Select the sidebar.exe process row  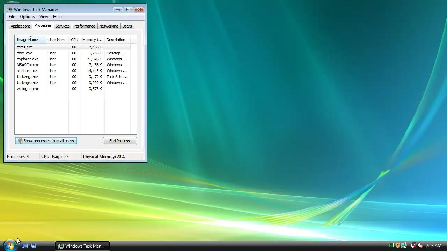click(x=73, y=71)
